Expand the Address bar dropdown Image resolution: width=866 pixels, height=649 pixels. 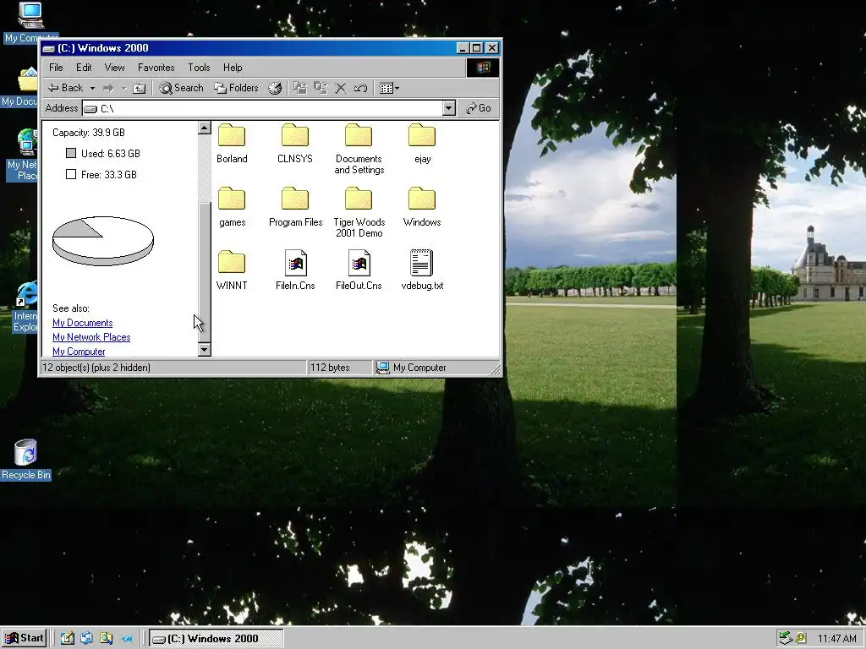pyautogui.click(x=449, y=108)
